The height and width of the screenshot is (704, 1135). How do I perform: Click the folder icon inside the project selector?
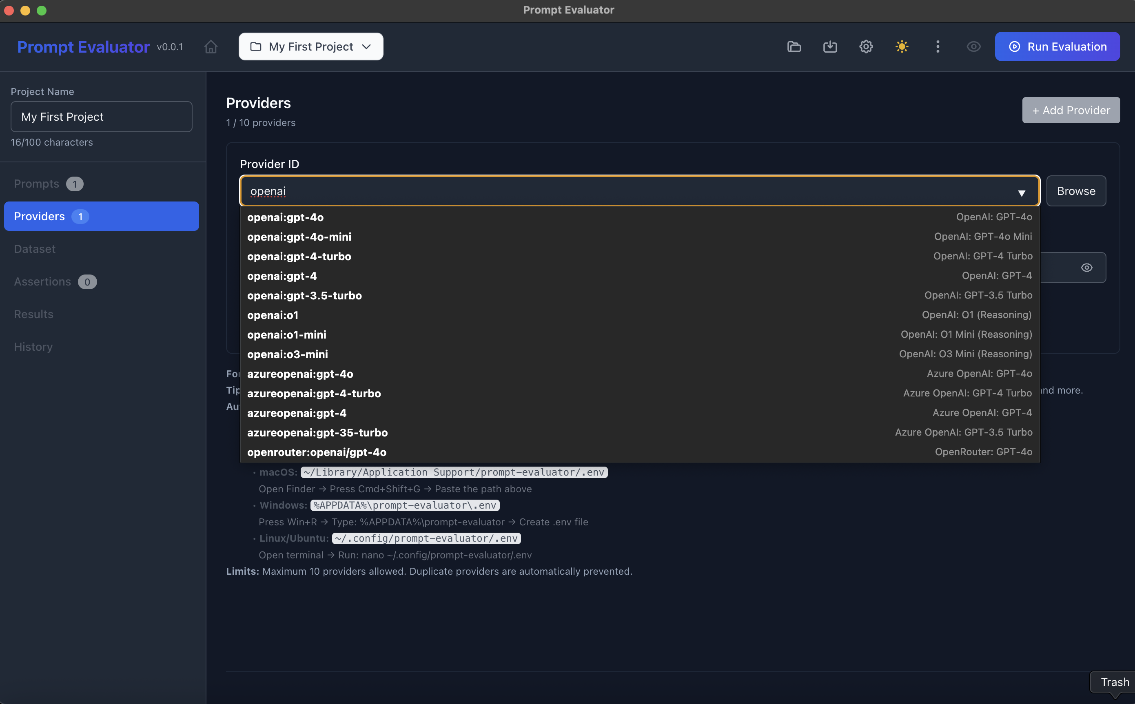[256, 46]
